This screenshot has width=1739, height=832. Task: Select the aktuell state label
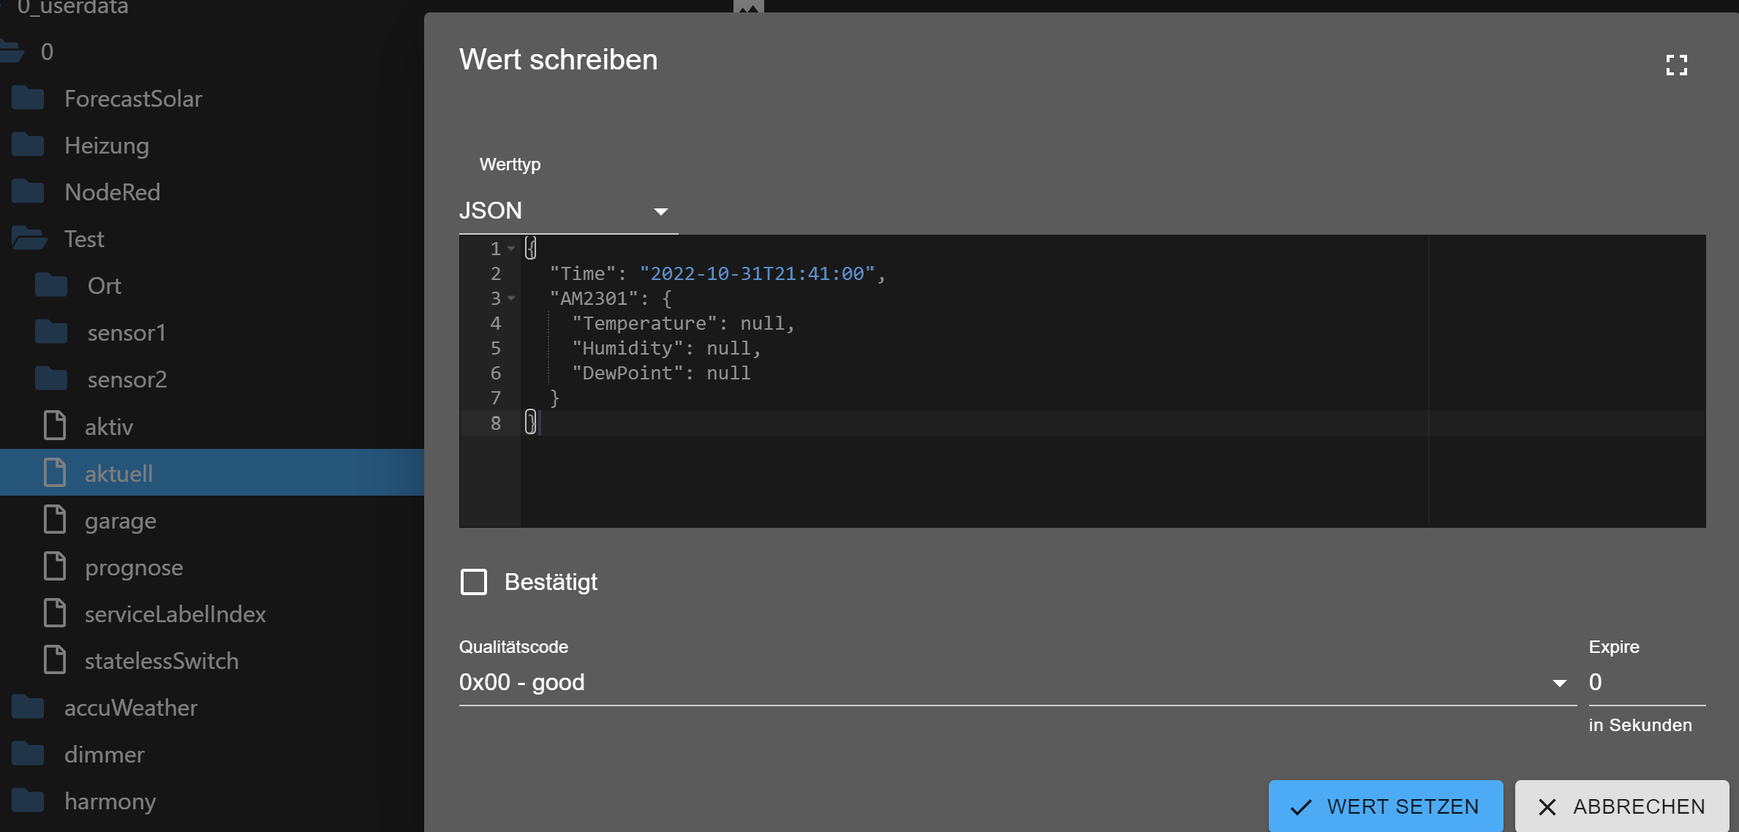(118, 473)
